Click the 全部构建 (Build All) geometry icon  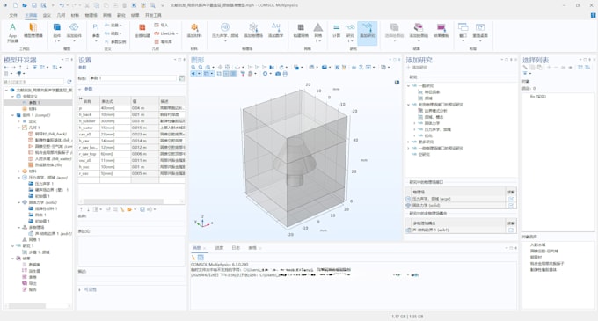coord(142,31)
